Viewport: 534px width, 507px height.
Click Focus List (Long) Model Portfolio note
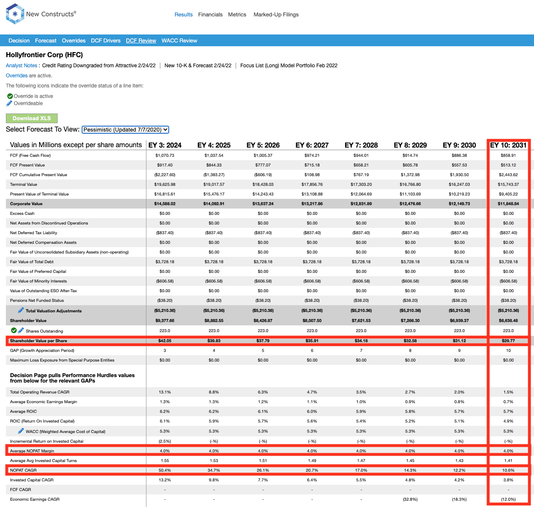pyautogui.click(x=289, y=66)
